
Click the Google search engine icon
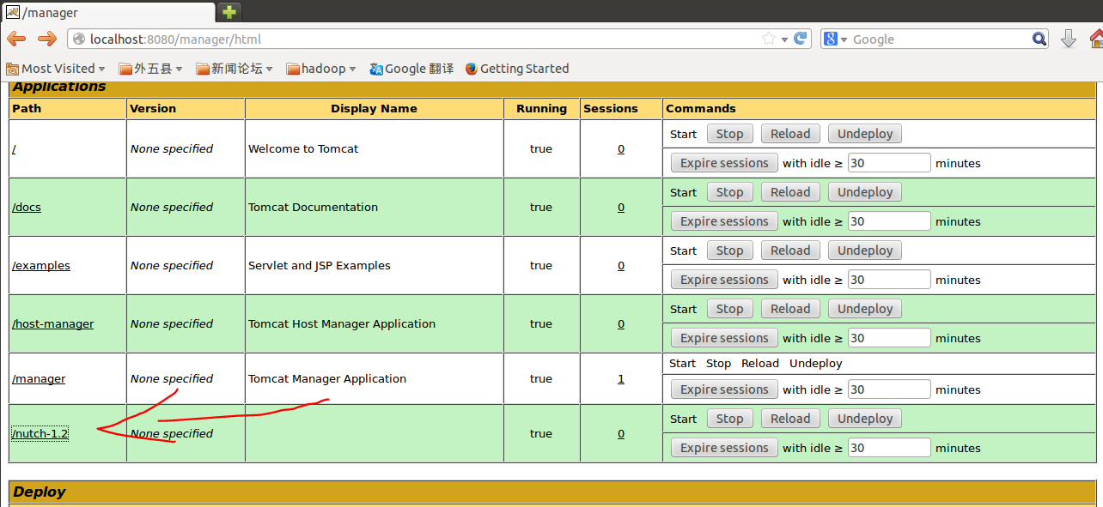(x=831, y=39)
